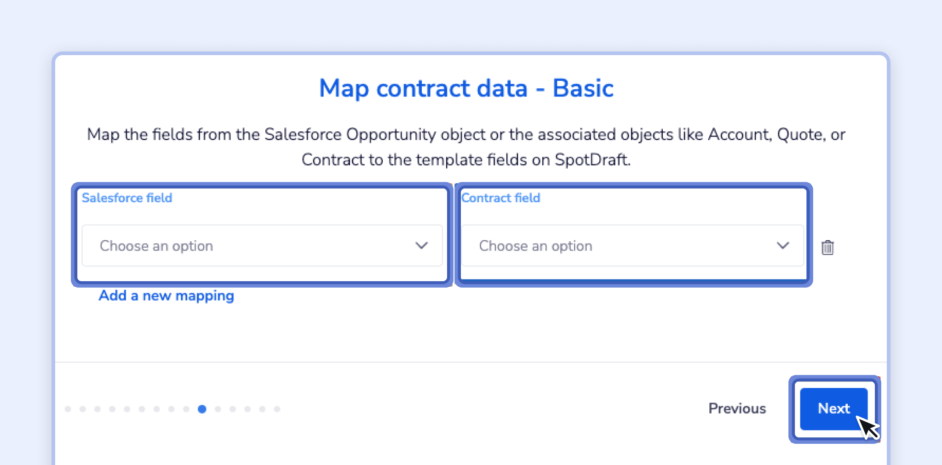
Task: Select the third step pagination dot
Action: [98, 409]
